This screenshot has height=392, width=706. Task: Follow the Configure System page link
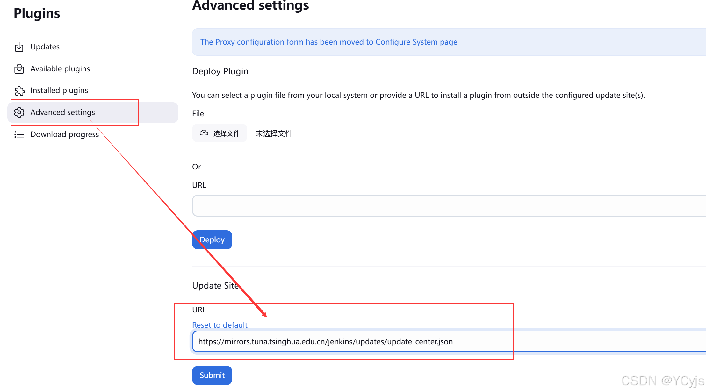416,42
